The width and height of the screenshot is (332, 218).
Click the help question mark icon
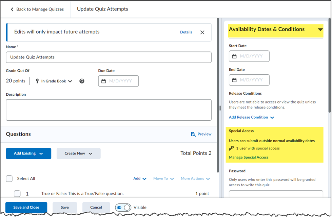[82, 81]
